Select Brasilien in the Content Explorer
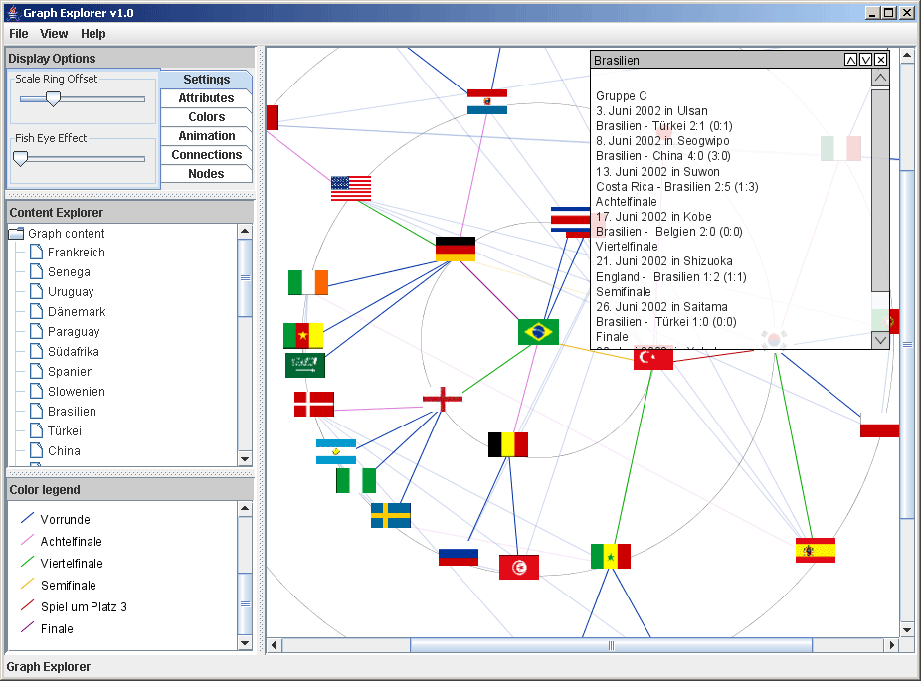This screenshot has height=681, width=921. coord(72,412)
